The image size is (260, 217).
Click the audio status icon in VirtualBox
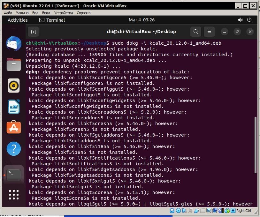pos(184,211)
